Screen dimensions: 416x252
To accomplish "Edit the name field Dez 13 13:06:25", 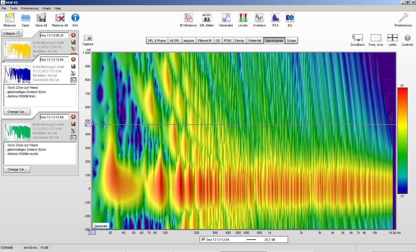I will pyautogui.click(x=54, y=35).
